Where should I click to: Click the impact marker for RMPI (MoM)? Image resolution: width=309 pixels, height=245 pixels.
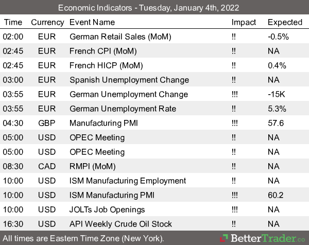234,166
